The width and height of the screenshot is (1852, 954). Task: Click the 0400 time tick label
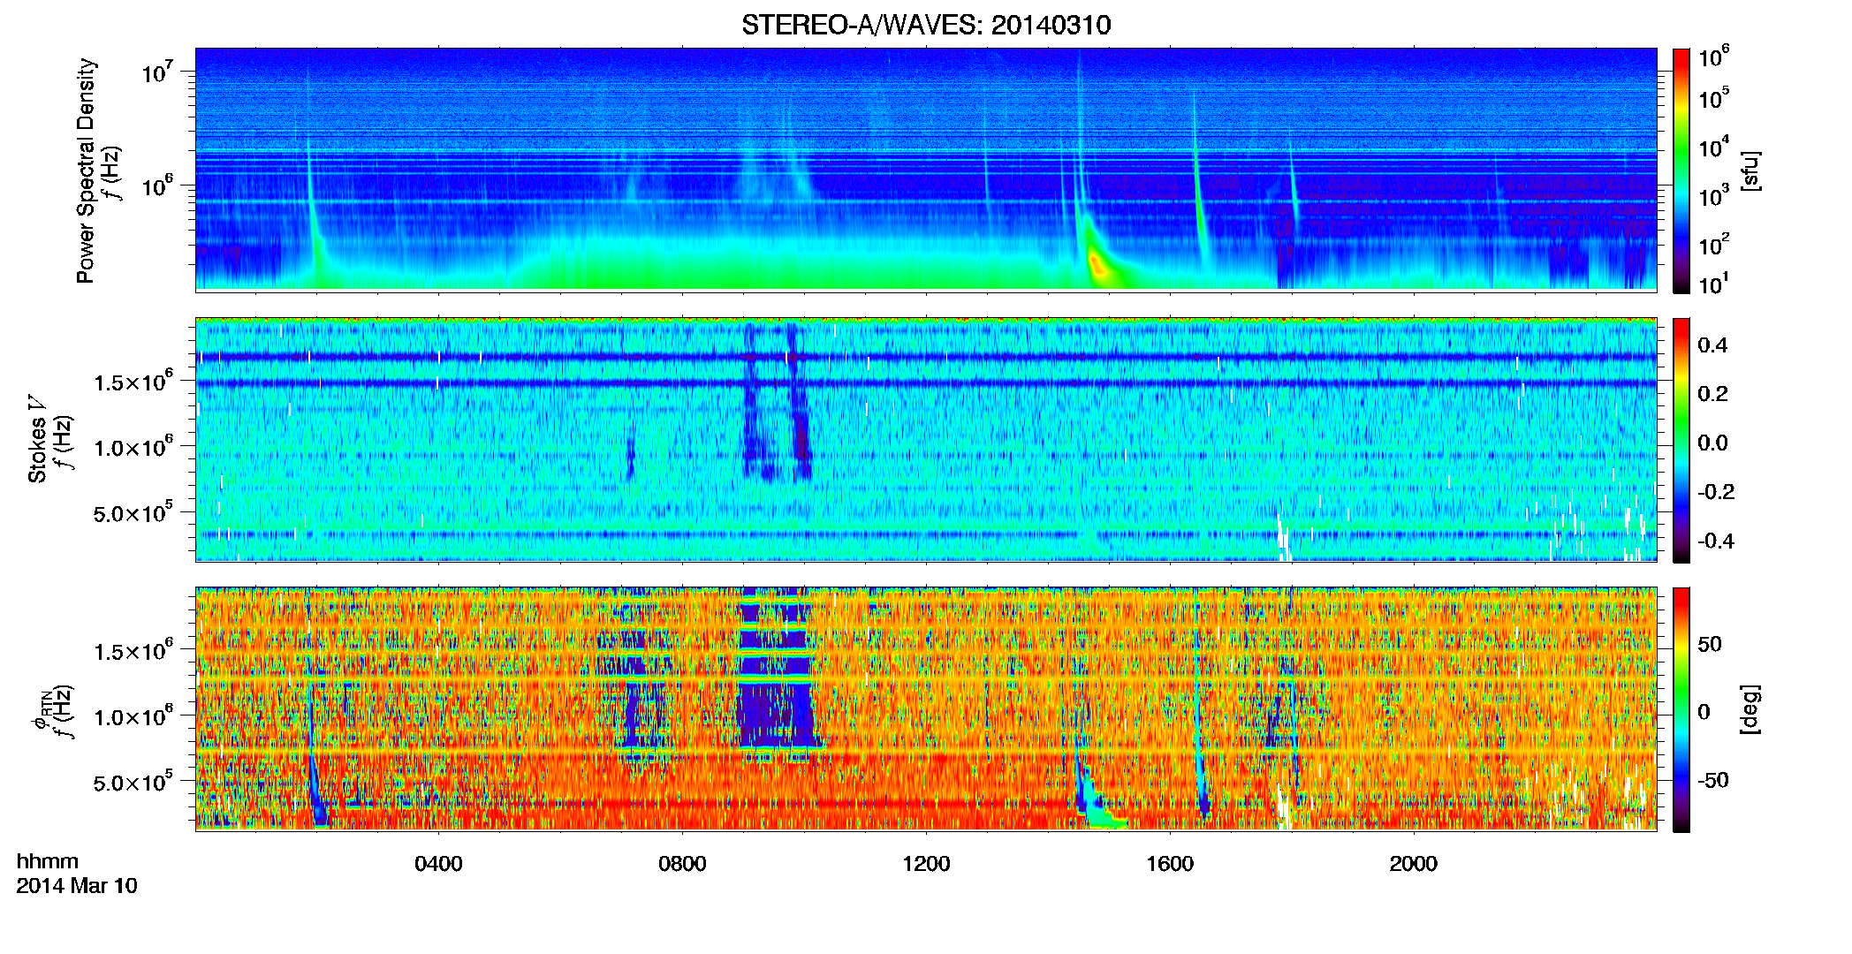438,864
